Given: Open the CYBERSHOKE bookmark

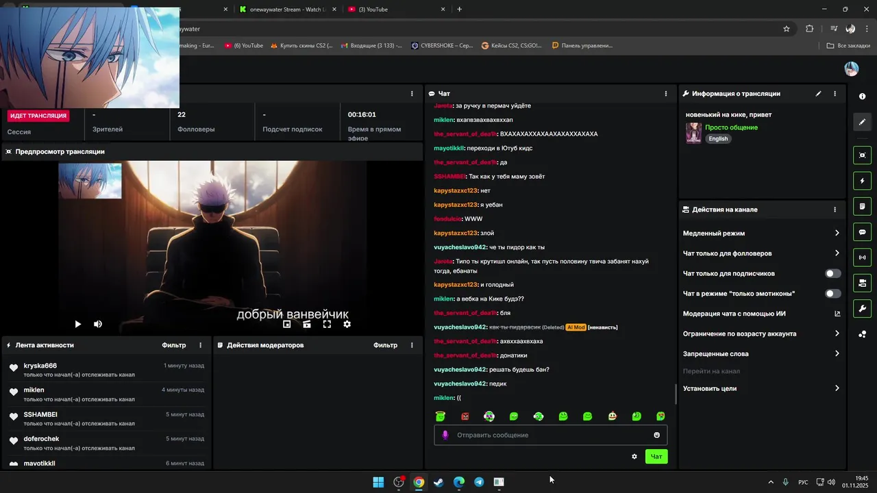Looking at the screenshot, I should point(442,46).
